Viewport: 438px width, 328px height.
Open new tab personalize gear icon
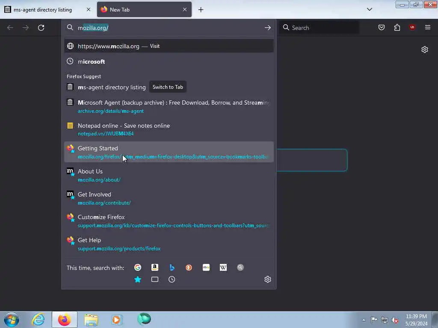point(425,50)
